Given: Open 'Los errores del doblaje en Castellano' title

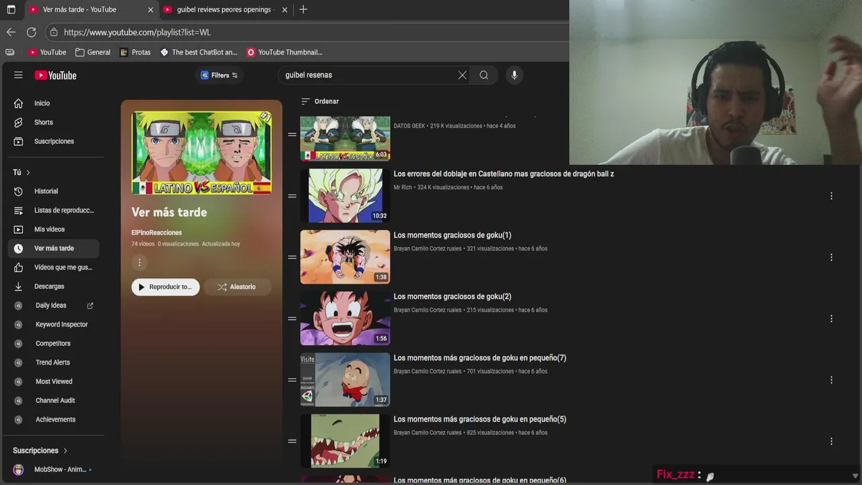Looking at the screenshot, I should pos(504,174).
